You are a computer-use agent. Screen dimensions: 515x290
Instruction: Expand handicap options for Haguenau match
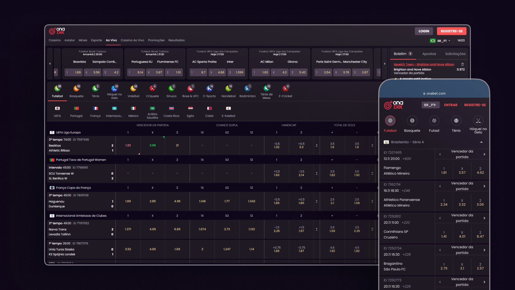click(x=317, y=201)
